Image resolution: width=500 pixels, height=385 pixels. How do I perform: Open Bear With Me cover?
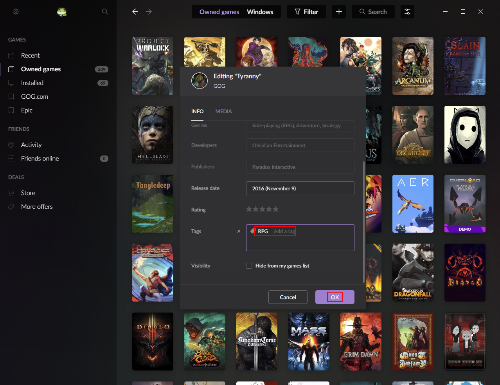click(x=465, y=342)
